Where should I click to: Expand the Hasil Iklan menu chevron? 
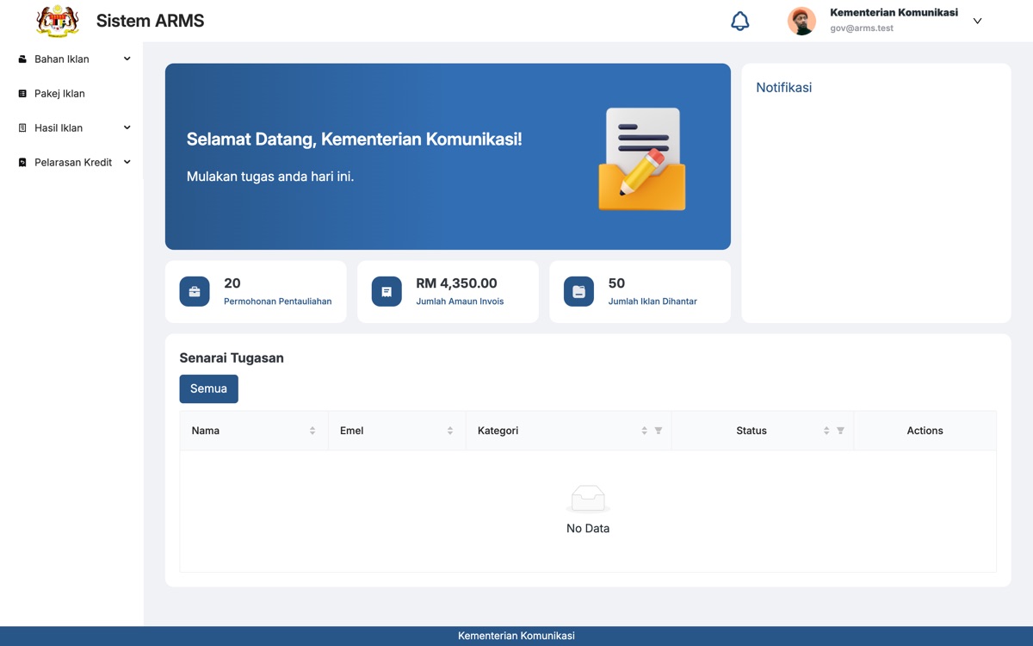point(127,128)
